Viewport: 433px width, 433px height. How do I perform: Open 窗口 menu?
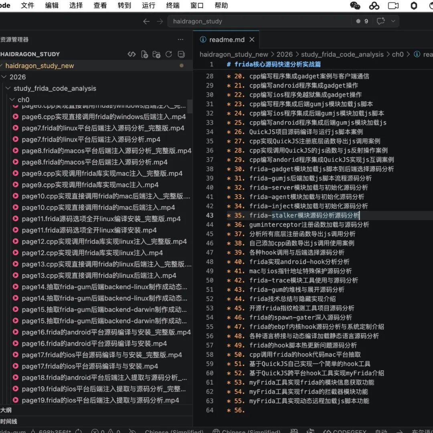197,6
